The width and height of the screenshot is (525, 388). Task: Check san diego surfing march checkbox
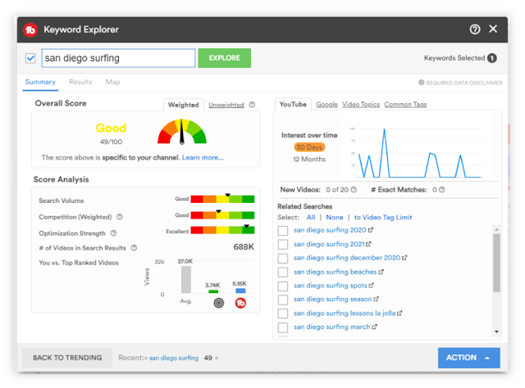click(x=283, y=327)
